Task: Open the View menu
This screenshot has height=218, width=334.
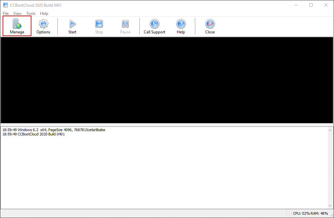Action: pos(17,14)
